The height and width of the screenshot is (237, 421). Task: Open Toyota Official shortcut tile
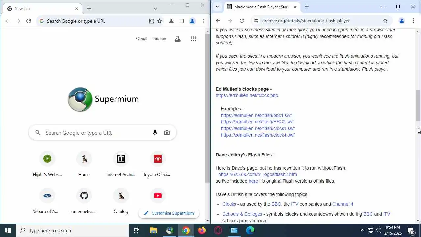158,164
